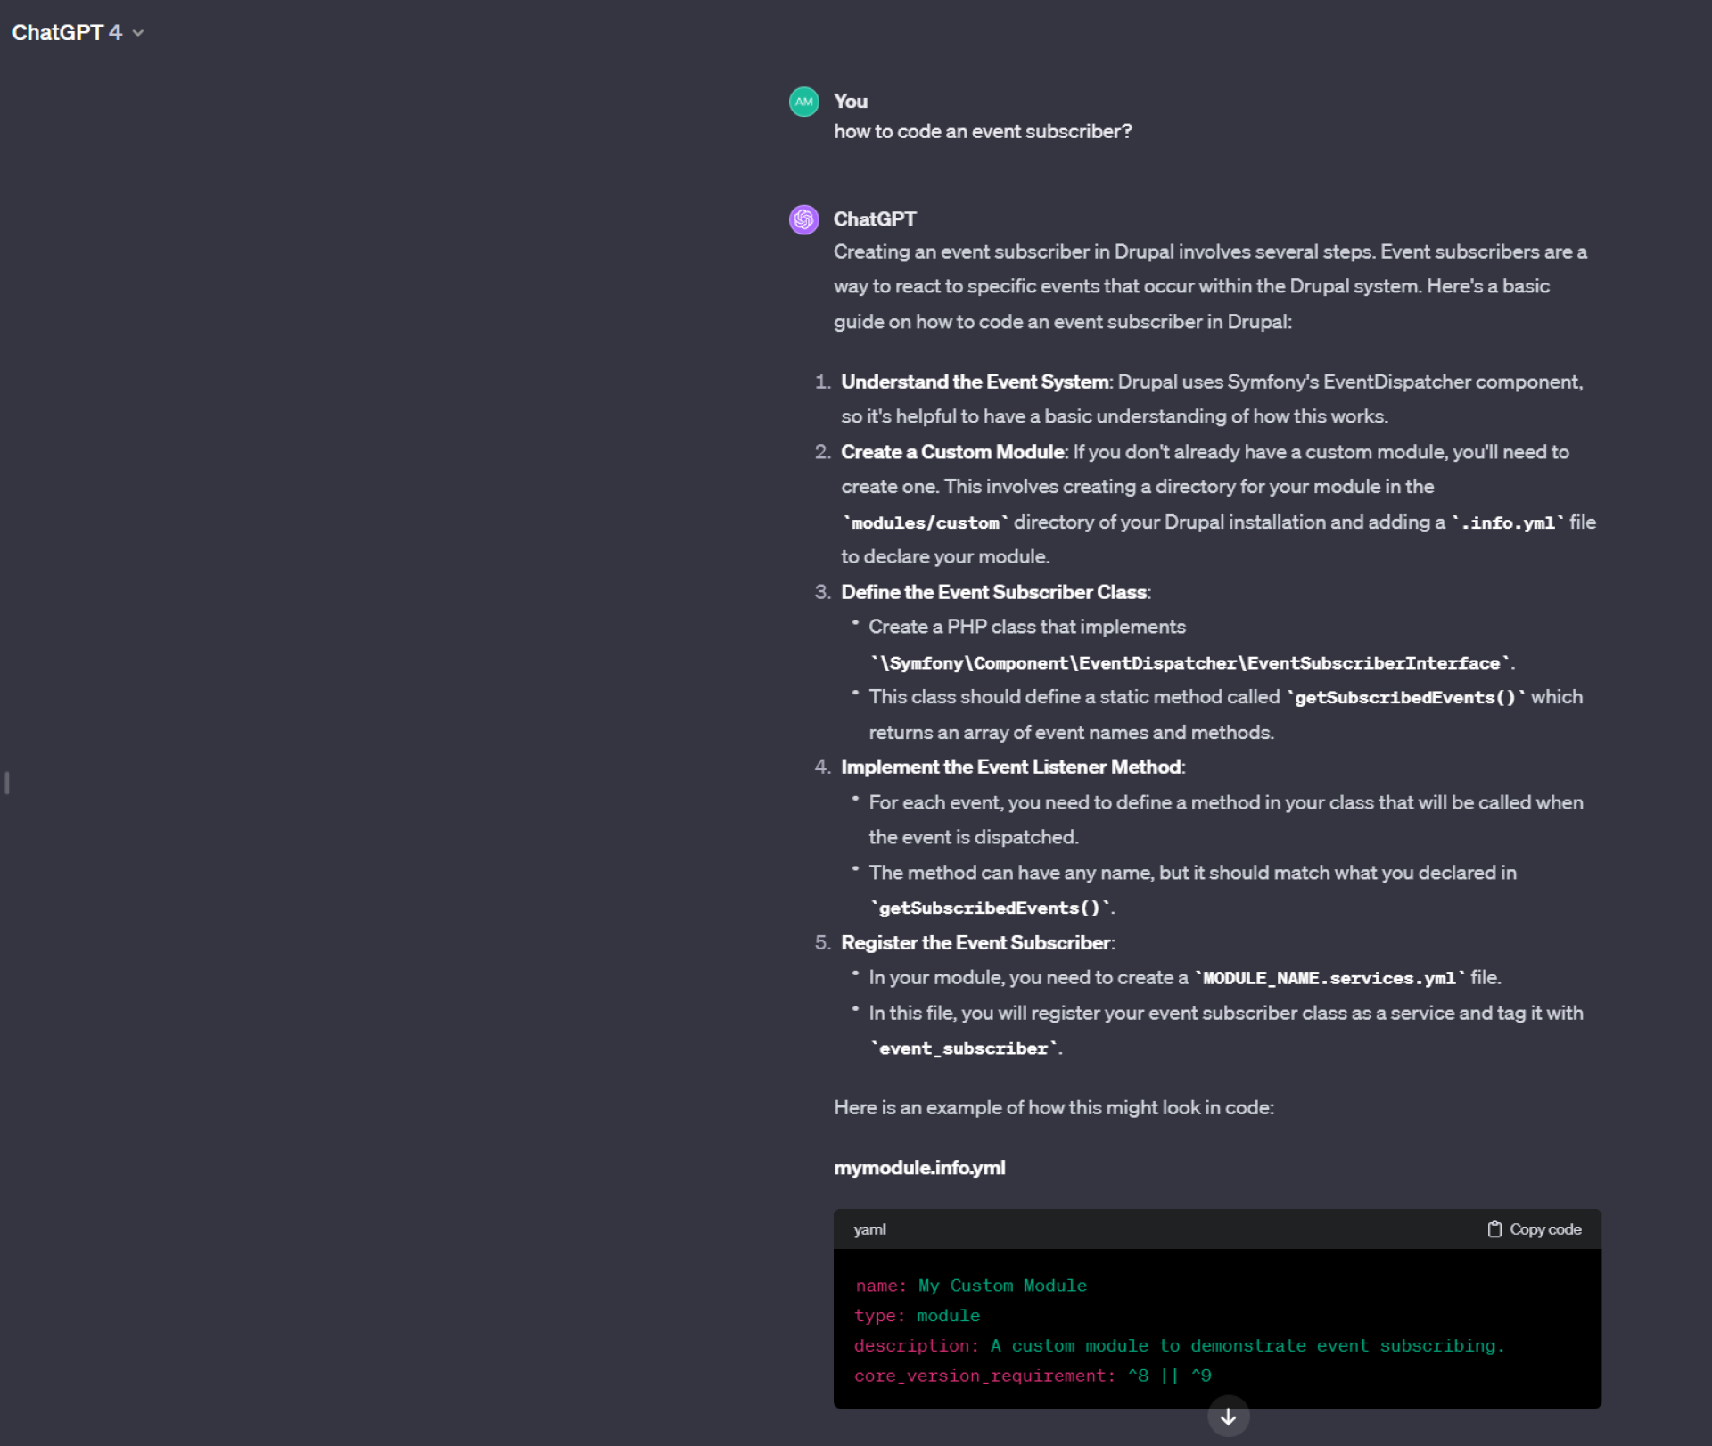Click the scroll-to-bottom down arrow button

click(1228, 1417)
